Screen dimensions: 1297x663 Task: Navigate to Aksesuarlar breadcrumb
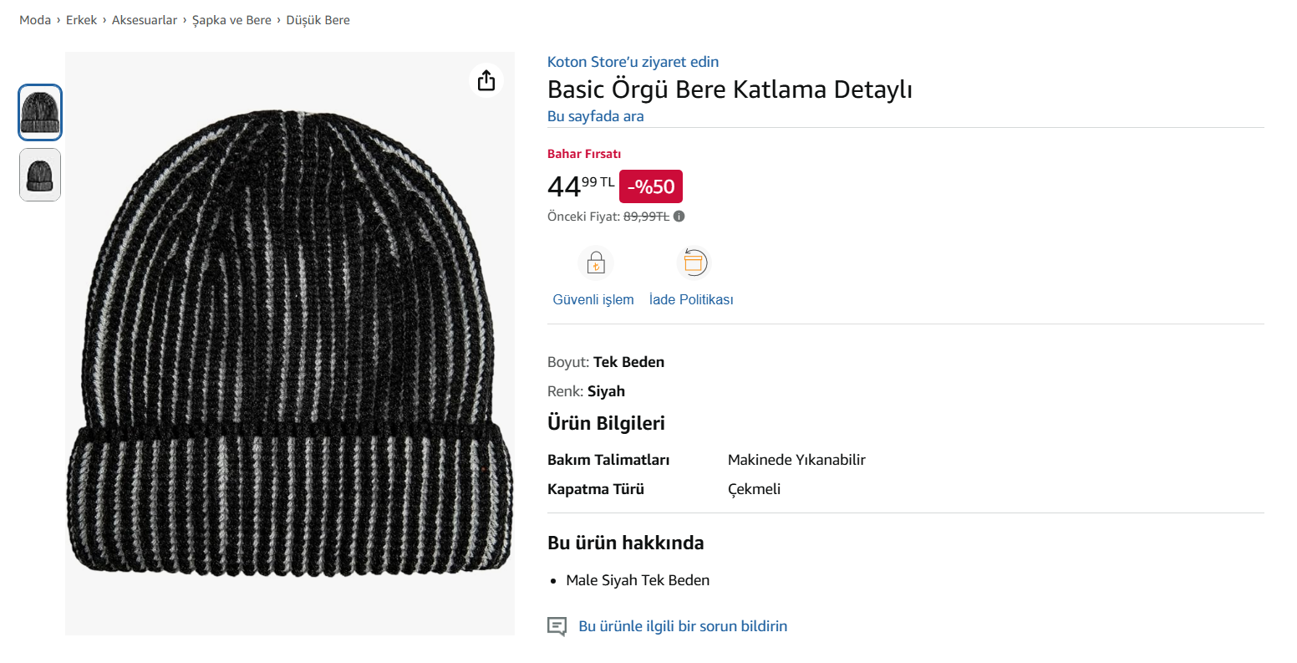coord(145,20)
